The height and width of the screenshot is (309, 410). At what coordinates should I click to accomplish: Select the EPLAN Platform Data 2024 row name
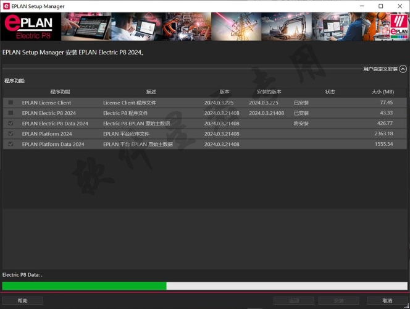pyautogui.click(x=53, y=144)
